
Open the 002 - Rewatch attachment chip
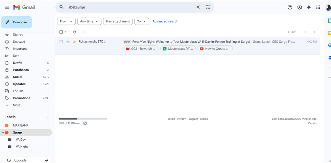pos(141,49)
